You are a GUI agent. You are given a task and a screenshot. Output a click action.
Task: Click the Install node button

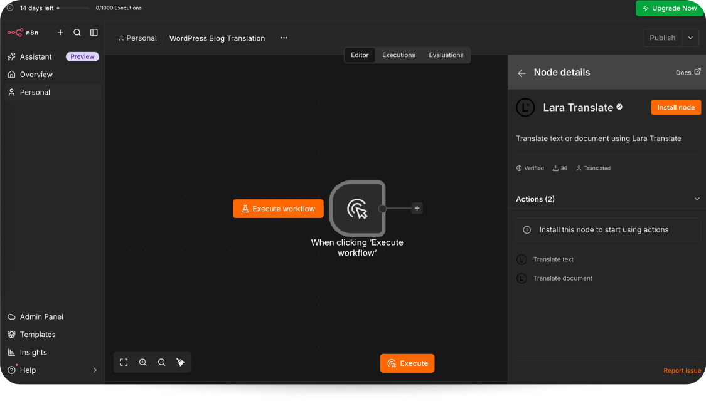pyautogui.click(x=676, y=108)
